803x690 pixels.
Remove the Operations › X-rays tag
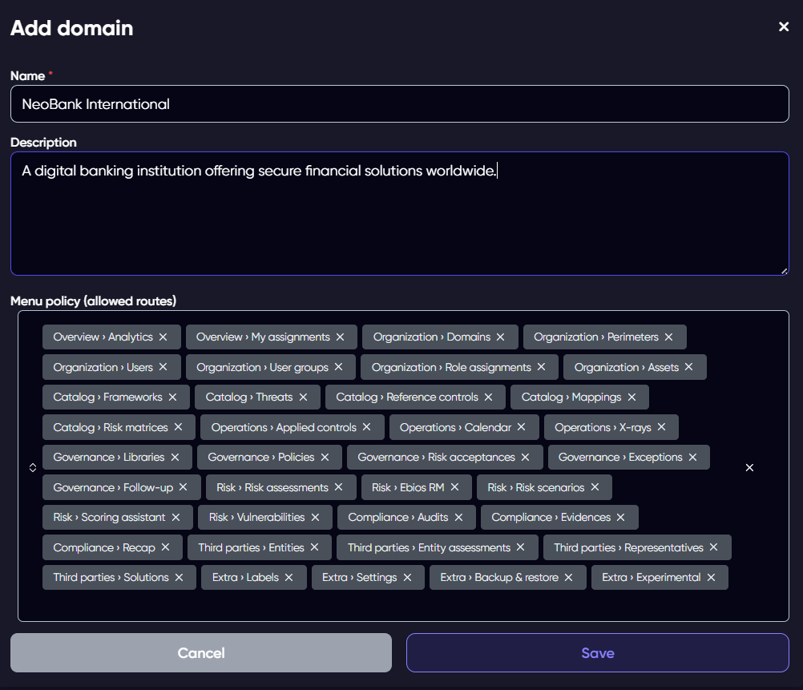point(662,426)
